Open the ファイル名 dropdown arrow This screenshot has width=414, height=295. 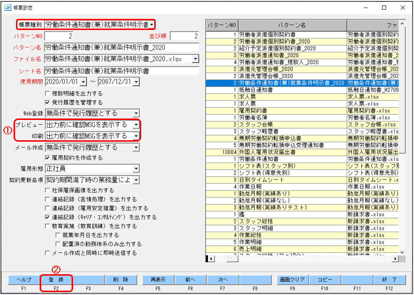point(196,59)
